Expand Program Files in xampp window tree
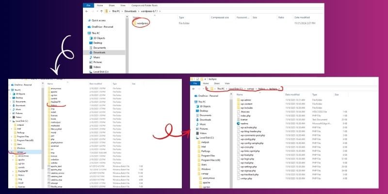The height and width of the screenshot is (194, 388). click(12, 136)
